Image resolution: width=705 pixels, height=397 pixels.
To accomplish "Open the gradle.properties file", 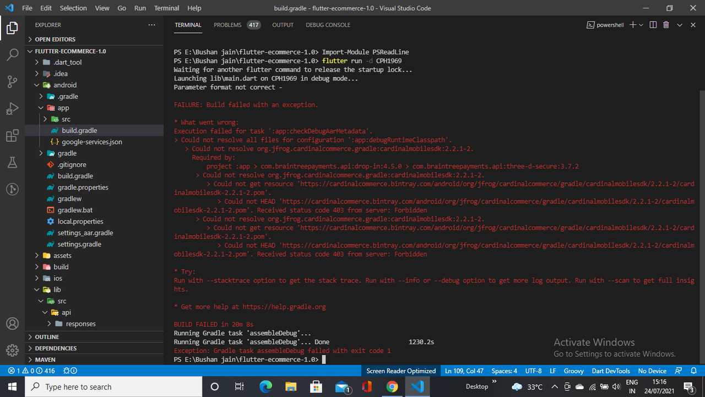I will pyautogui.click(x=94, y=187).
